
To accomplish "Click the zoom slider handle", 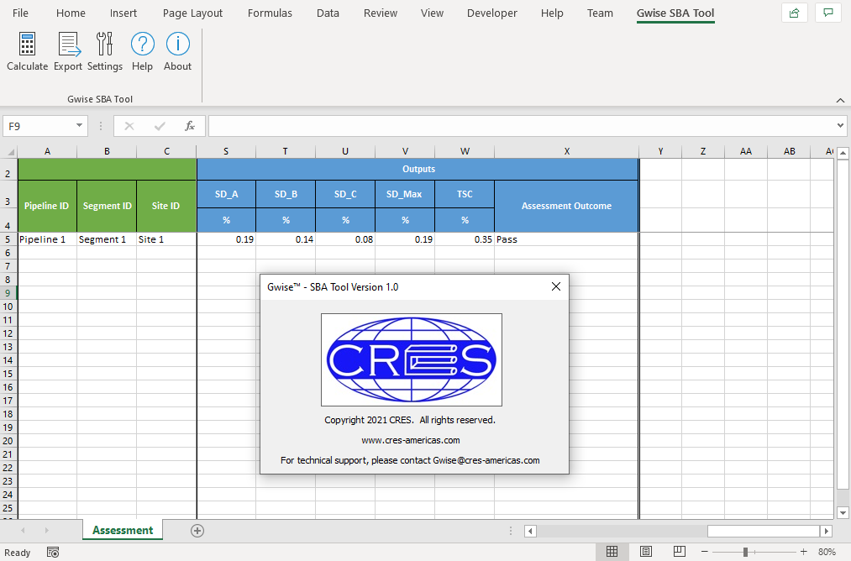I will pyautogui.click(x=746, y=552).
